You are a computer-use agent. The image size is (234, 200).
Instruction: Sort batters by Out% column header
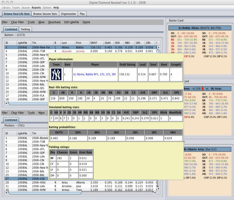tap(108, 43)
